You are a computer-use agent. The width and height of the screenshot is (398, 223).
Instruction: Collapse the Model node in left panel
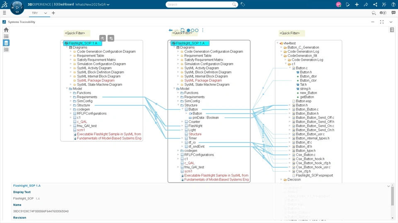[67, 88]
